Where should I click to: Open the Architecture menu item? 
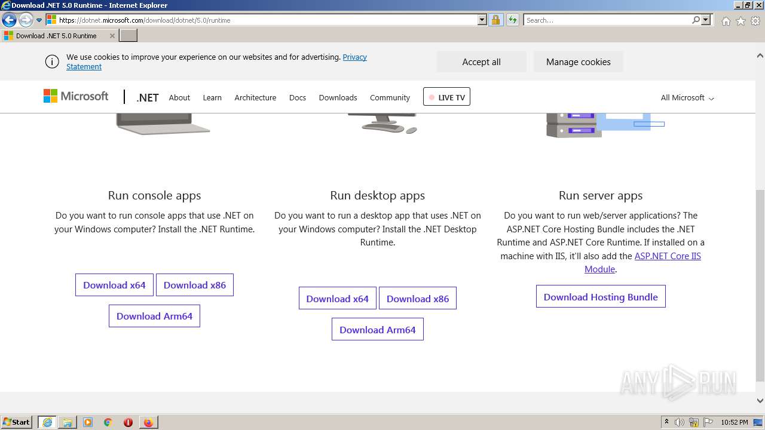[x=255, y=97]
